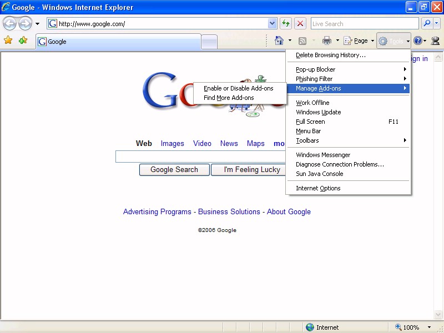Follow the Advertising Programs link
Viewport: 444px width, 333px height.
coord(157,212)
